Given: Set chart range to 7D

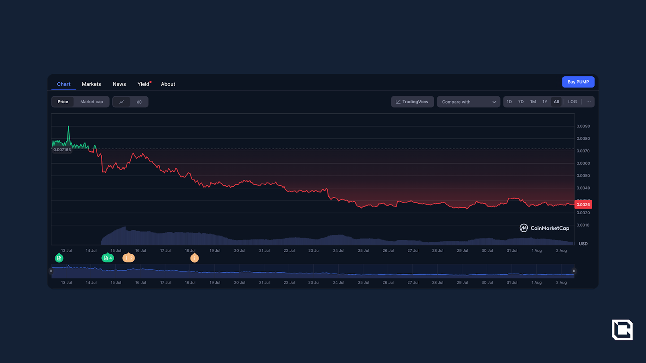Looking at the screenshot, I should tap(521, 102).
